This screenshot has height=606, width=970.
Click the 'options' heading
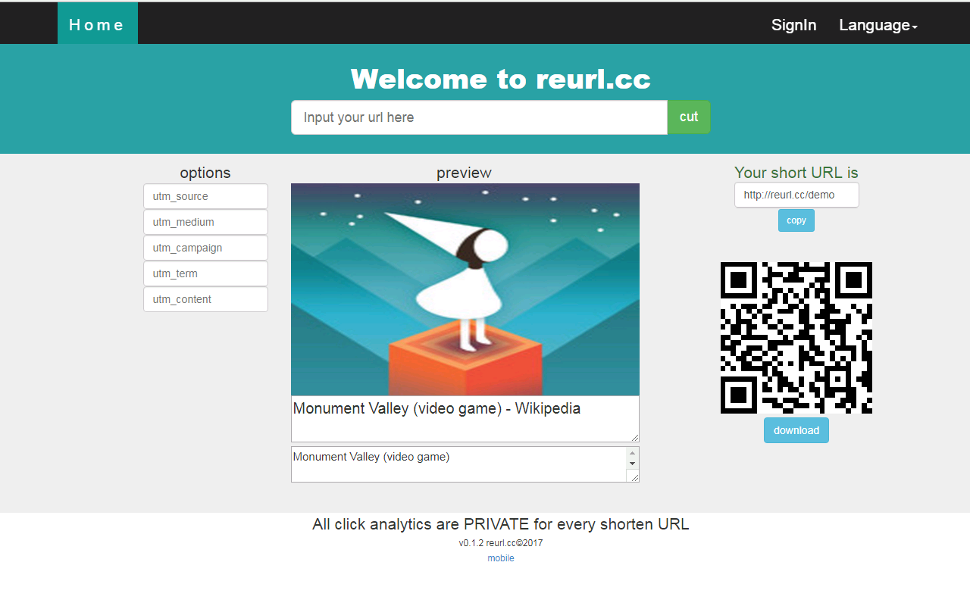(205, 173)
